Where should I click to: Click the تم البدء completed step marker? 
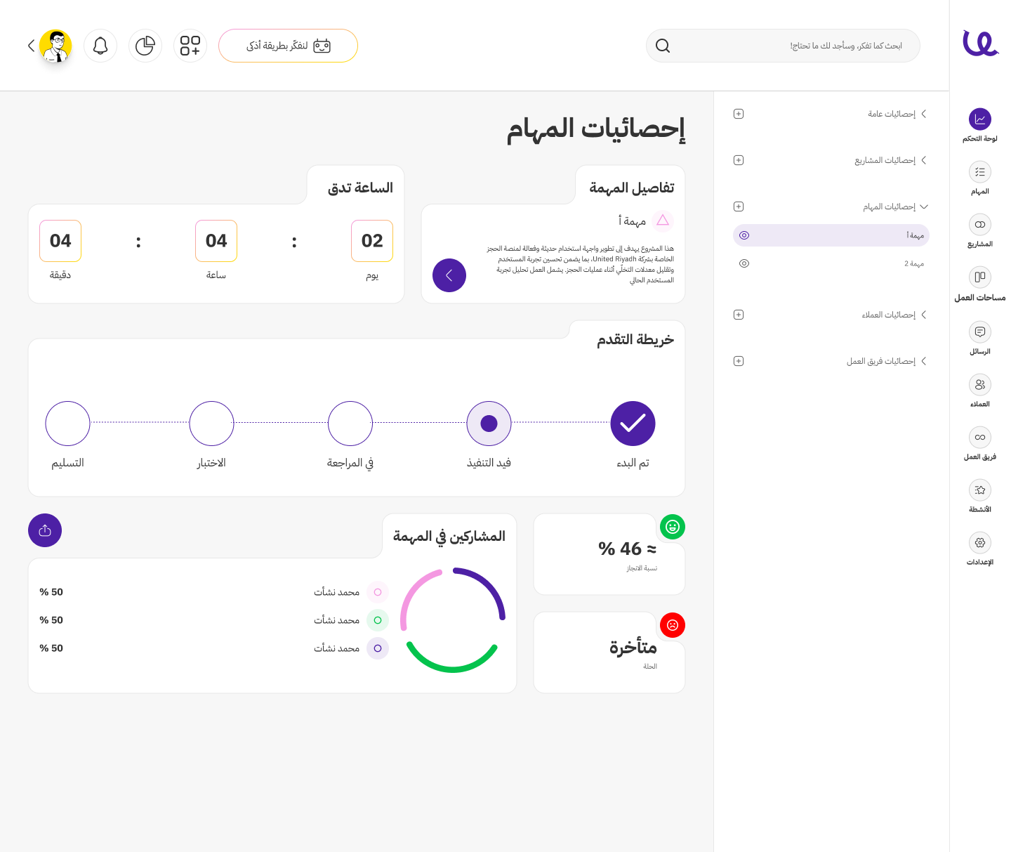[633, 424]
